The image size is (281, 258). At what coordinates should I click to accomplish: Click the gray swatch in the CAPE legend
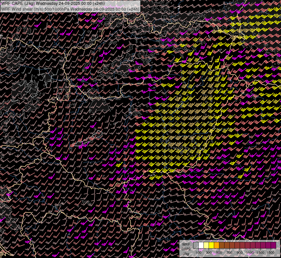coord(196,245)
